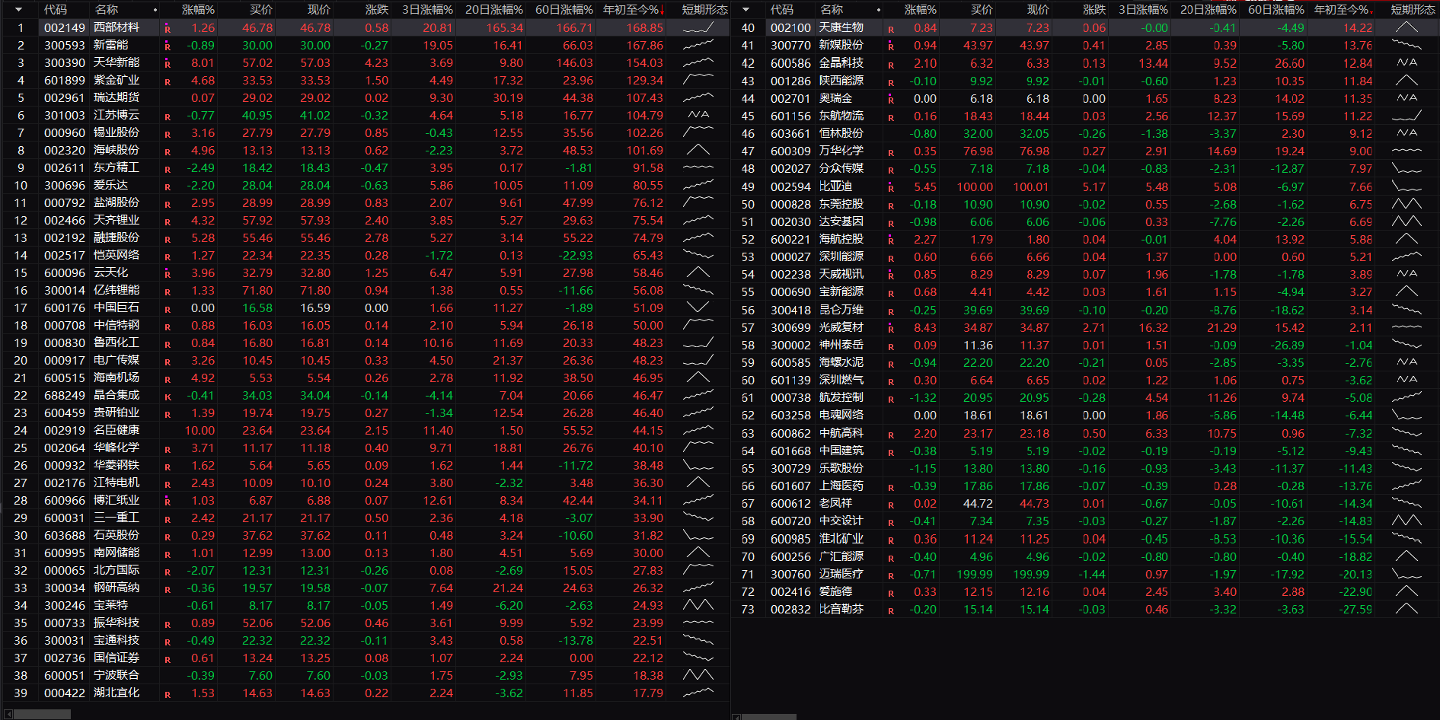Click the R marker beside 西部材料
1440x720 pixels.
click(168, 28)
